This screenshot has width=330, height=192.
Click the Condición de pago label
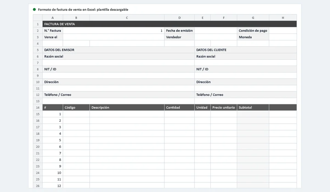coord(253,31)
